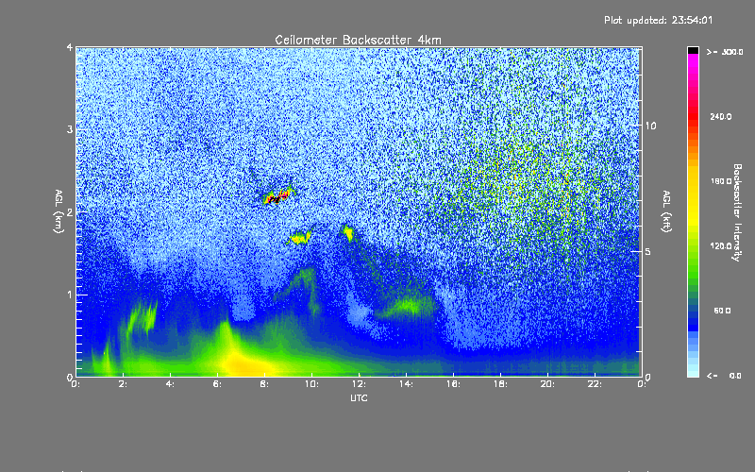The height and width of the screenshot is (472, 755).
Task: Click the '<= 0.0' colorbar value
Action: point(724,375)
